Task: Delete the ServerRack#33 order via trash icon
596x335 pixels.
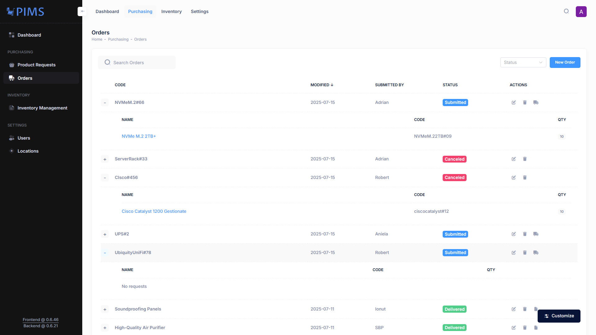Action: click(525, 159)
